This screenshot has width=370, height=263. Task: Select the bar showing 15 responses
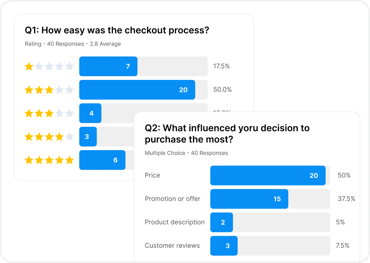tap(249, 199)
